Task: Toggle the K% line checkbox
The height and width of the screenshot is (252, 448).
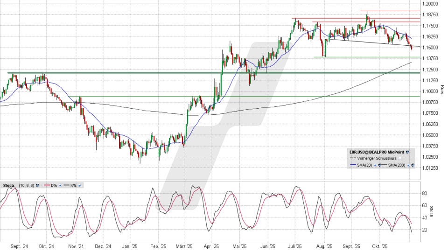Action: (x=79, y=186)
